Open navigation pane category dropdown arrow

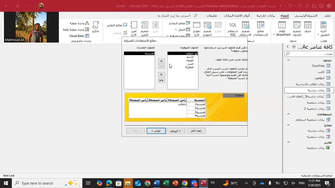[294, 47]
